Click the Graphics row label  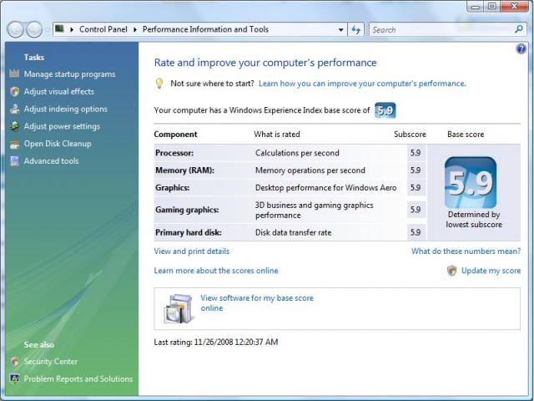tap(173, 188)
